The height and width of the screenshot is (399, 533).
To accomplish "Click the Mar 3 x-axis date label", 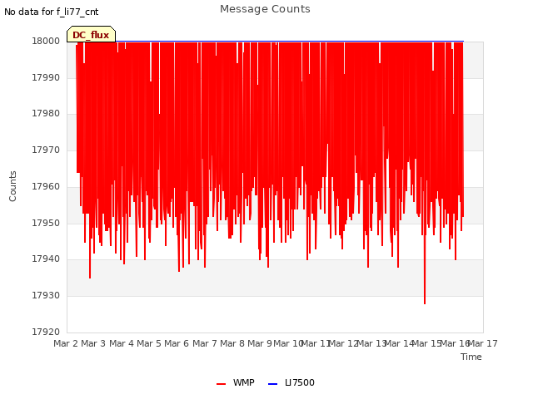I will (x=93, y=343).
